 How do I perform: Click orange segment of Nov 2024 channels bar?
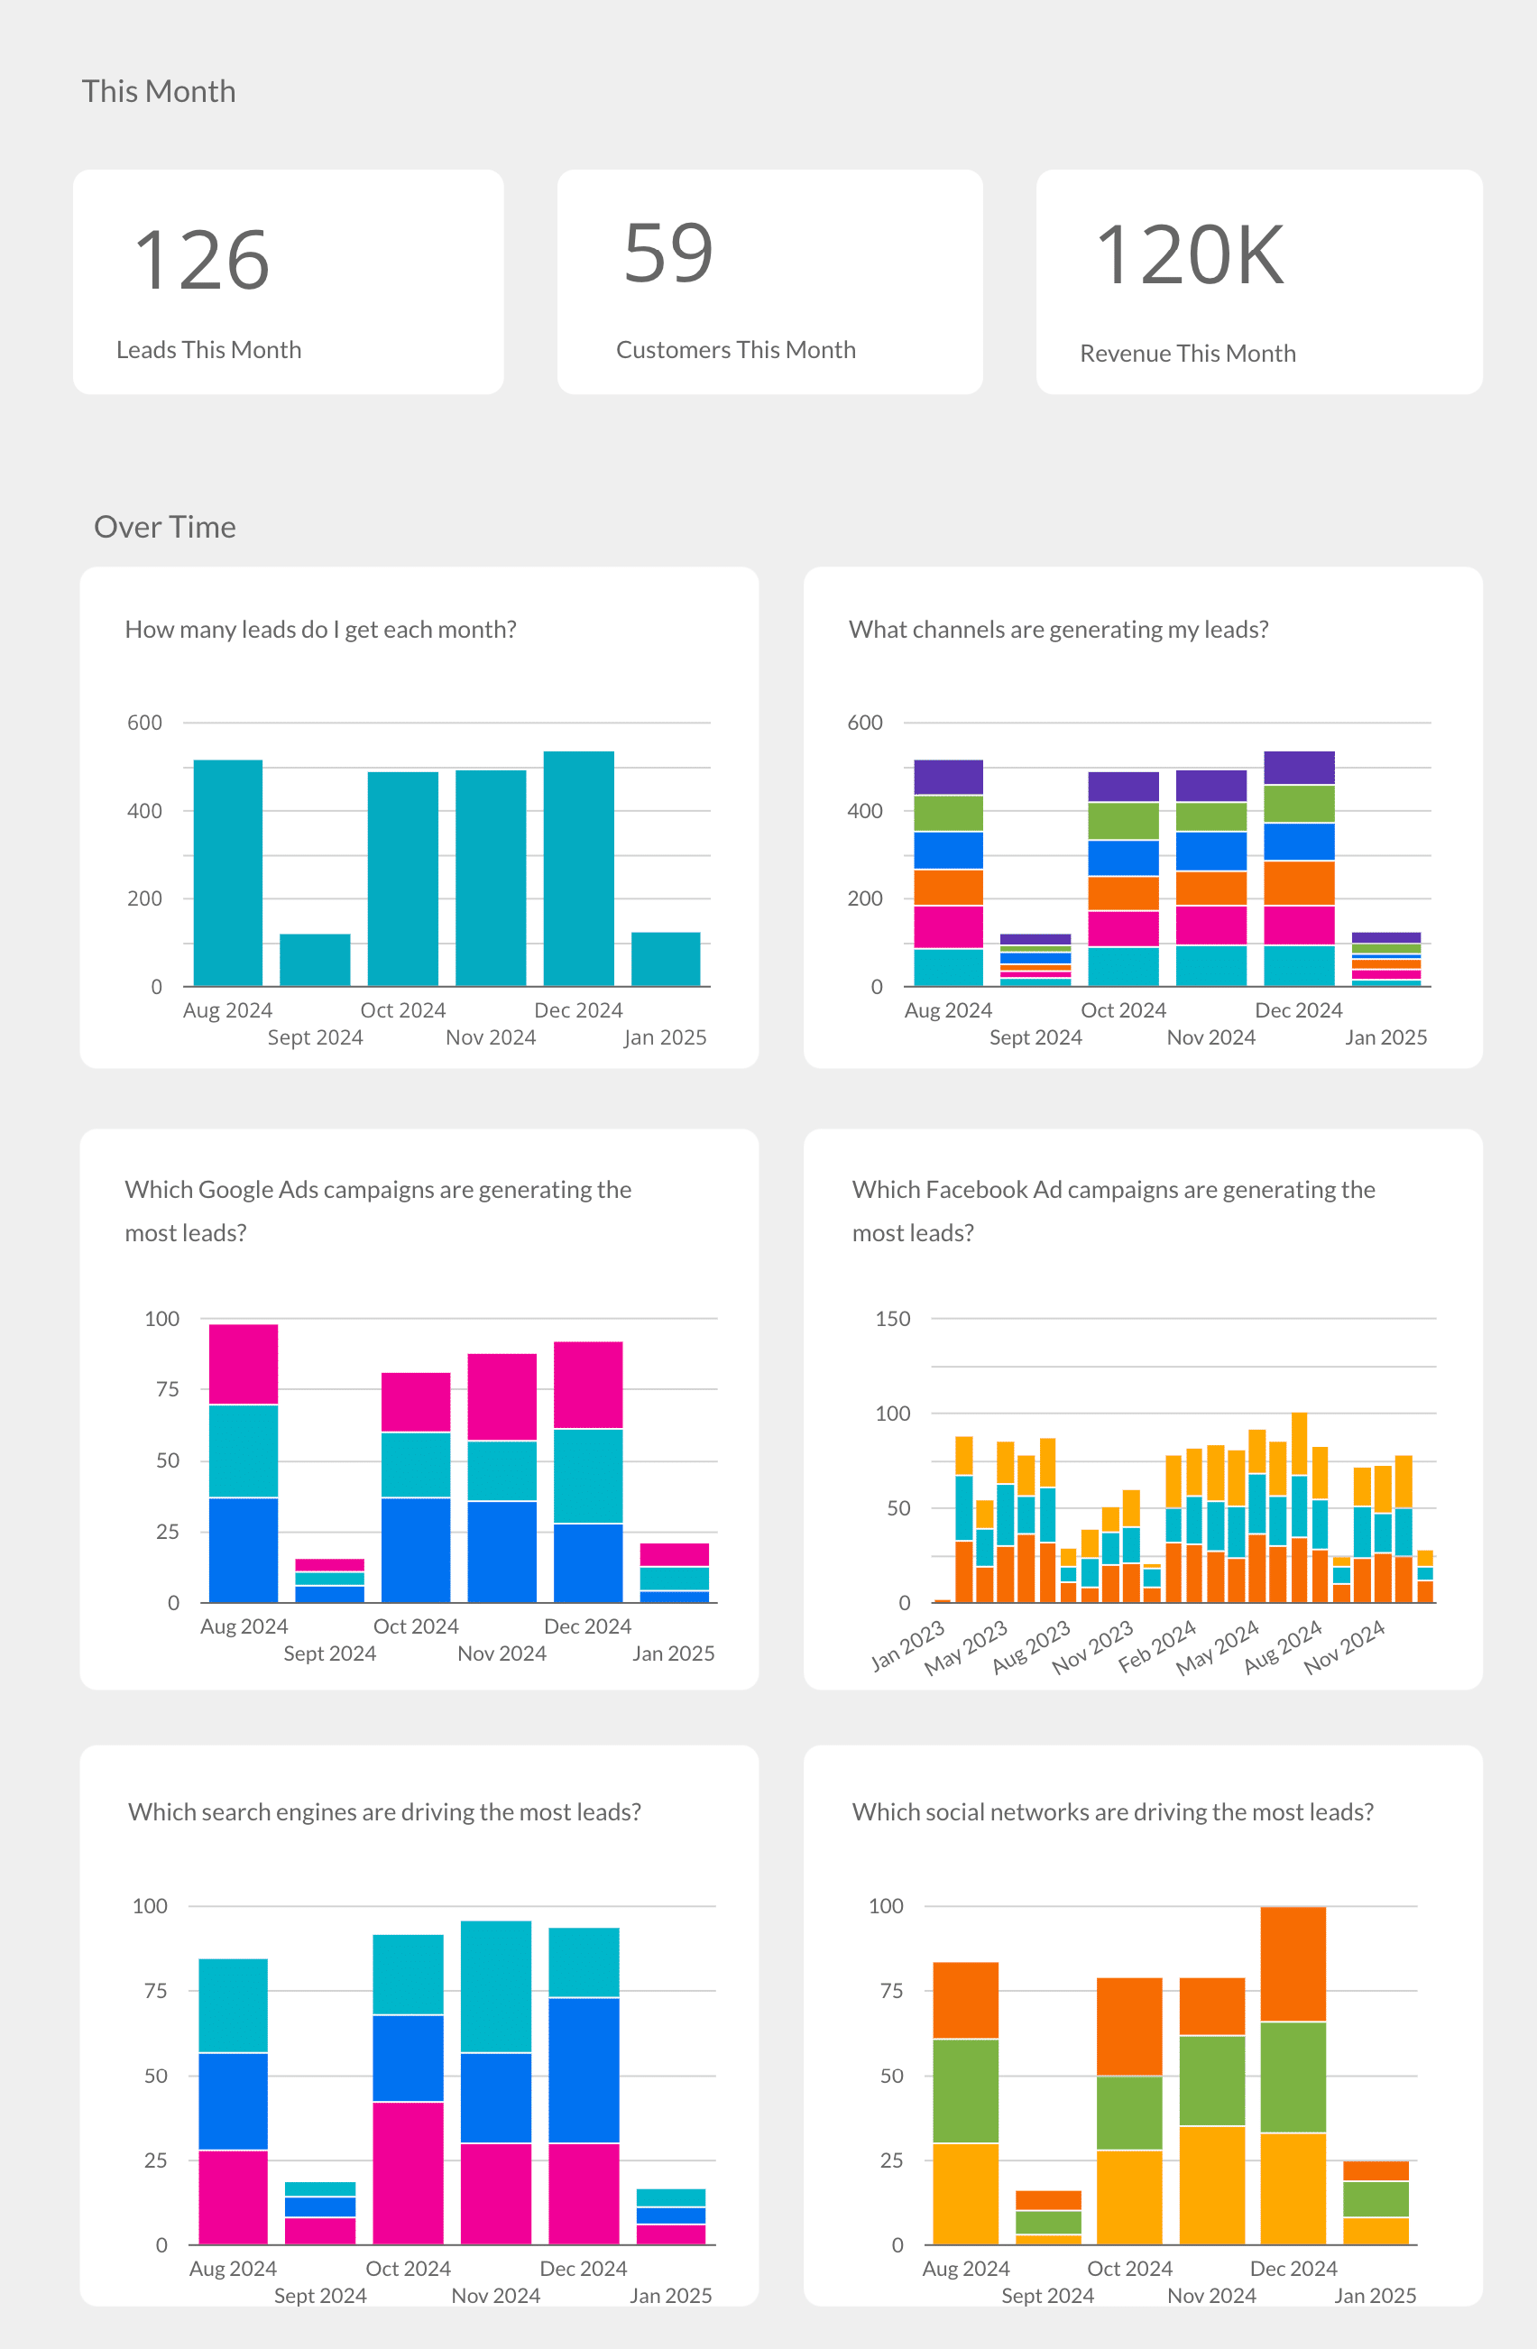1211,889
